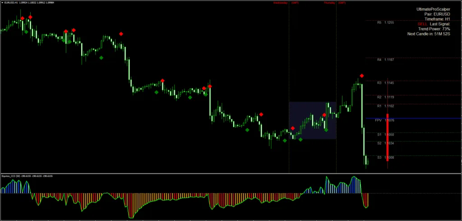
Task: Select the R2 1.1119 pivot label
Action: 385,97
